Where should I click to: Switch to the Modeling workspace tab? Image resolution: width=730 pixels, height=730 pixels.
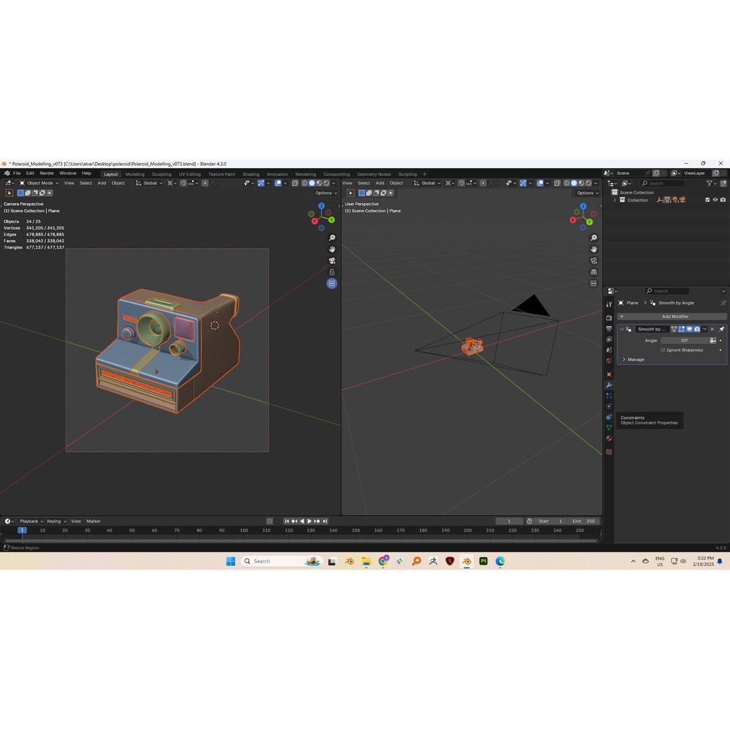tap(135, 174)
